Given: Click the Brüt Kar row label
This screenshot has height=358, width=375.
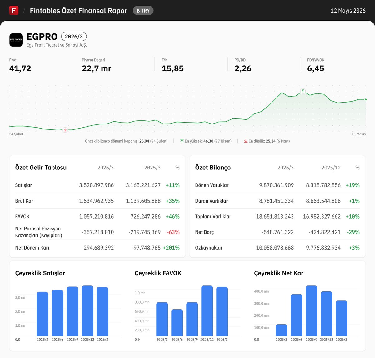Looking at the screenshot, I should pos(24,201).
